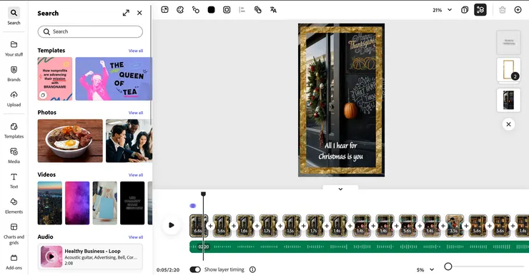Image resolution: width=529 pixels, height=275 pixels.
Task: Collapse the timeline with chevron
Action: (x=340, y=189)
